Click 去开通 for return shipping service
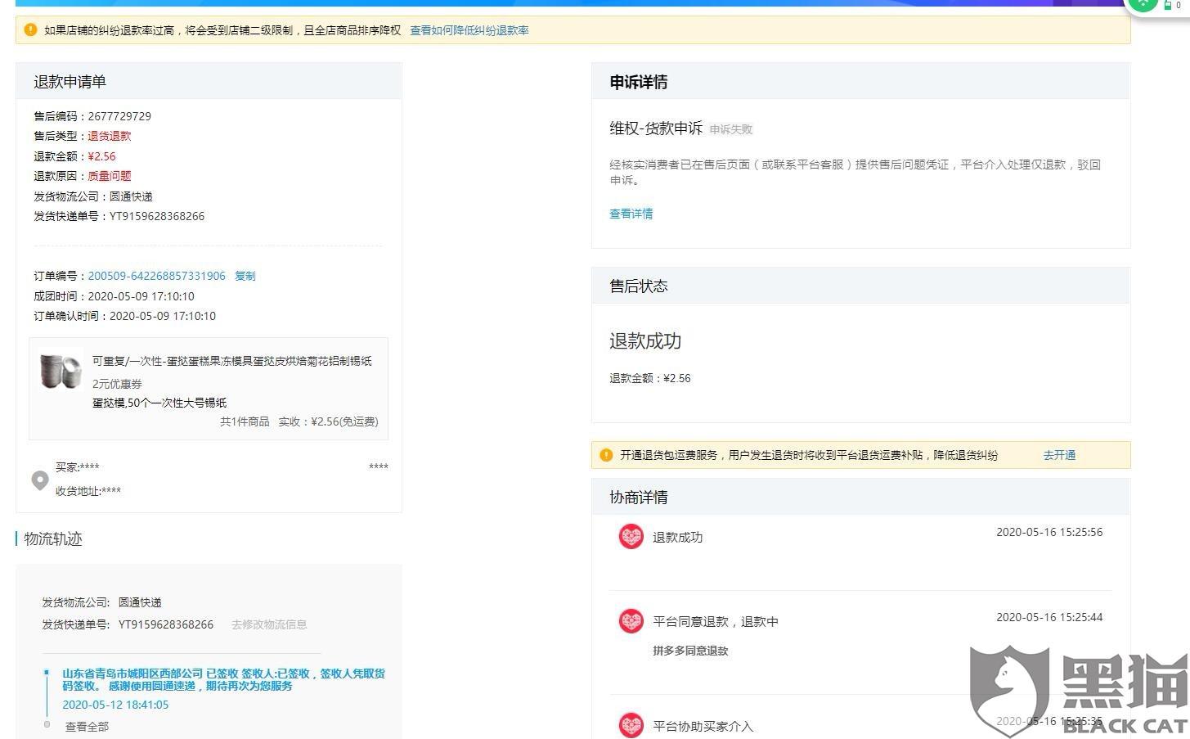 pyautogui.click(x=1059, y=455)
